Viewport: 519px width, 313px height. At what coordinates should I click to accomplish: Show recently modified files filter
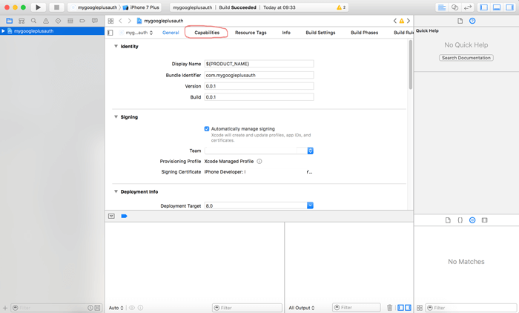(90, 308)
